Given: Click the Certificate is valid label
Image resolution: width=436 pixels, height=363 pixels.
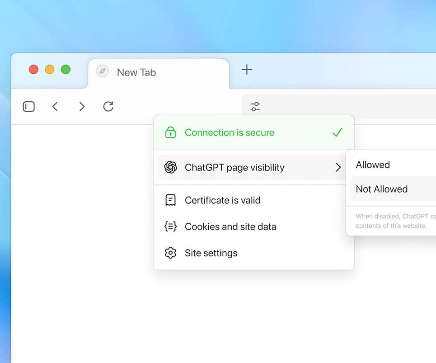Looking at the screenshot, I should point(222,200).
